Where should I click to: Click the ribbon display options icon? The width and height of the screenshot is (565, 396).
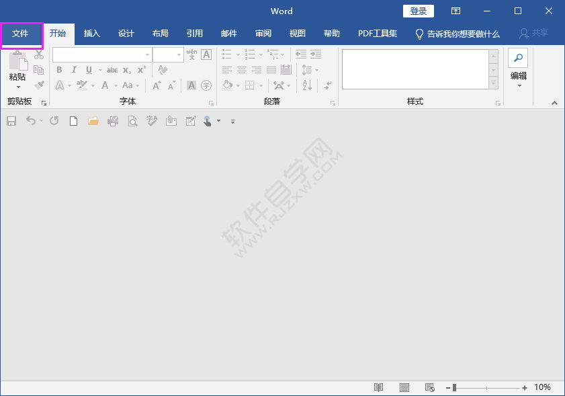pyautogui.click(x=455, y=11)
